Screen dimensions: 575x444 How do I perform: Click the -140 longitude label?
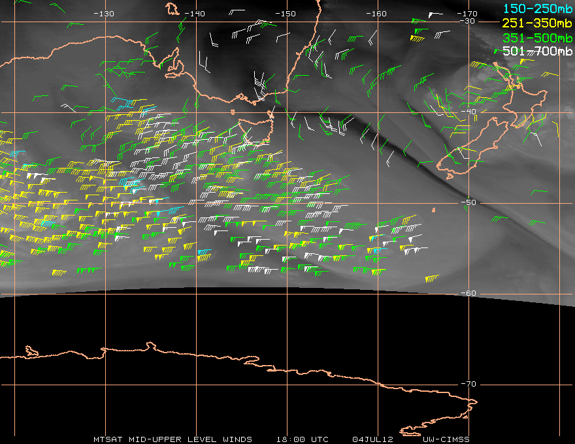point(194,14)
